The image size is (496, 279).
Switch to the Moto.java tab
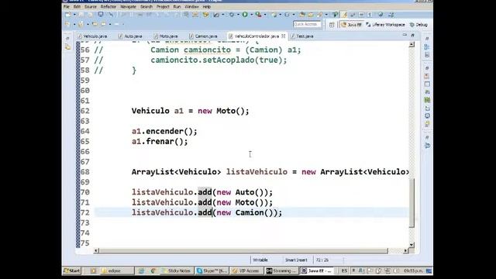166,36
